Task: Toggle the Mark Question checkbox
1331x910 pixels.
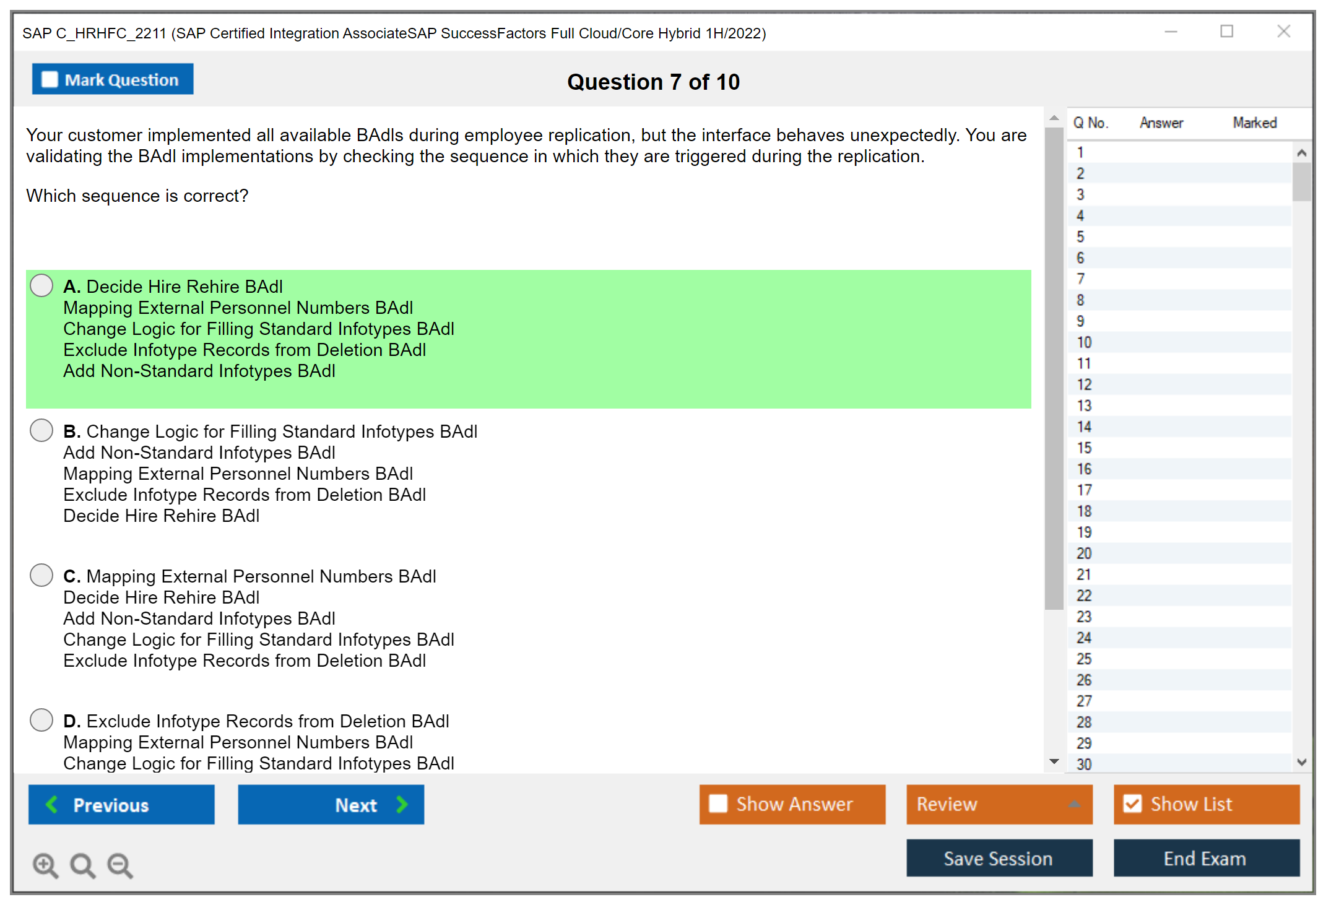Action: point(50,79)
